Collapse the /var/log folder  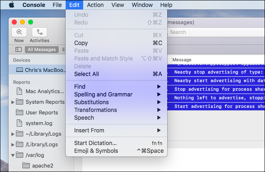[x=13, y=155]
